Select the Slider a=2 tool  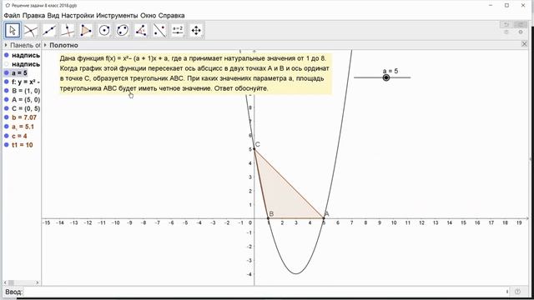(178, 30)
